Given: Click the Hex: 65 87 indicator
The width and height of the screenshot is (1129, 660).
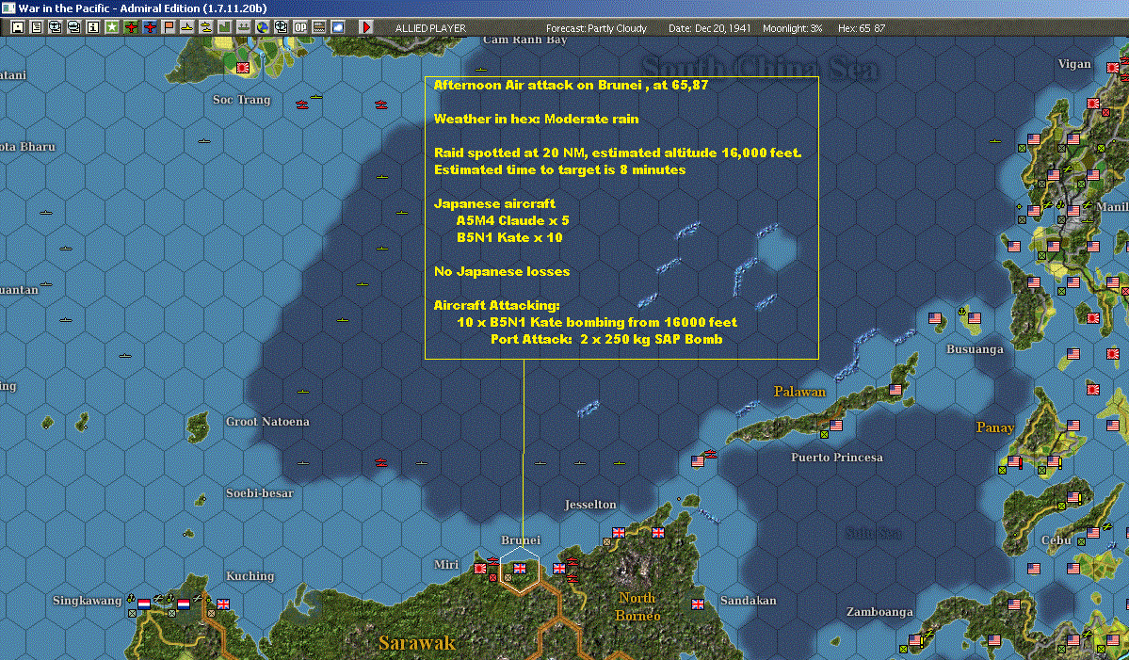Looking at the screenshot, I should 862,28.
